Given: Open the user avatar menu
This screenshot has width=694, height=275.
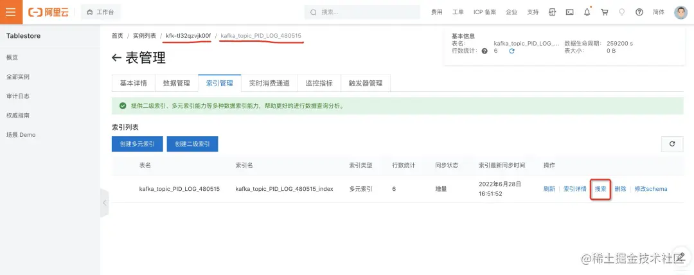Looking at the screenshot, I should click(681, 12).
